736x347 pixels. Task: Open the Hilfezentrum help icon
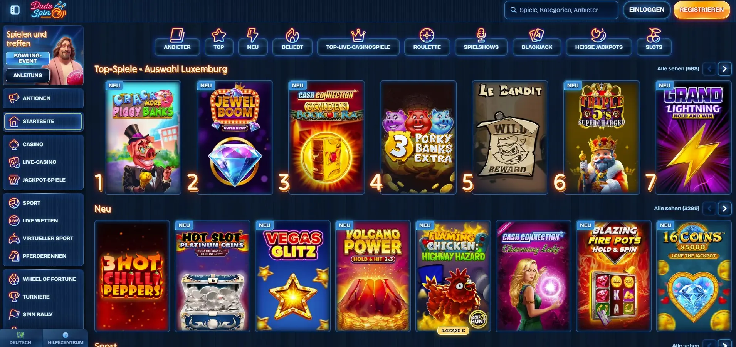[66, 338]
